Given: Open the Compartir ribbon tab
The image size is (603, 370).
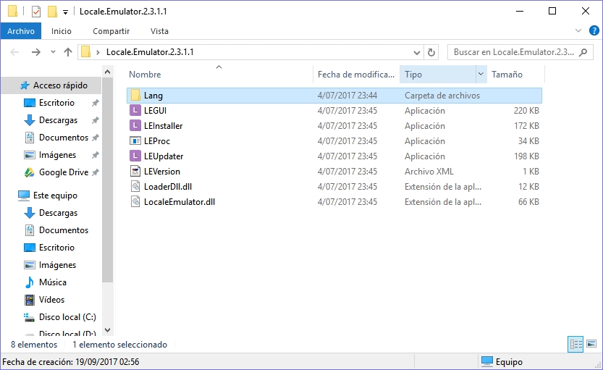Looking at the screenshot, I should 111,31.
